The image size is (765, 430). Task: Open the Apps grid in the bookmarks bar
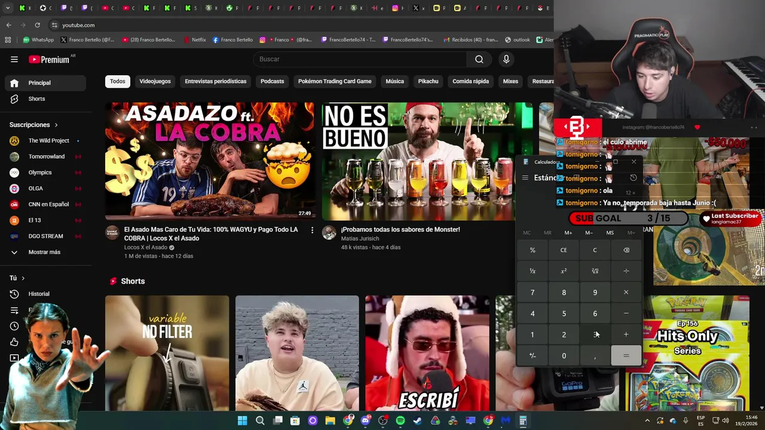point(8,40)
